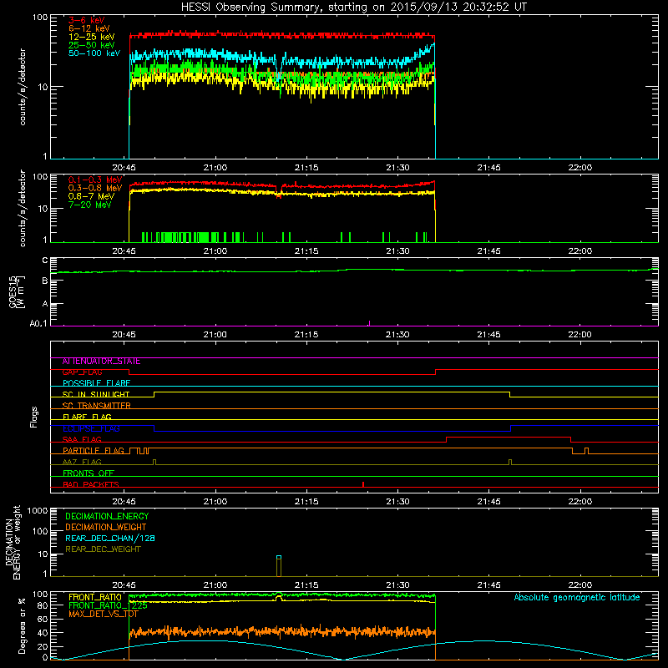Screen dimensions: 668x668
Task: Click the Absolute geomagnetic latitude label
Action: pos(577,597)
